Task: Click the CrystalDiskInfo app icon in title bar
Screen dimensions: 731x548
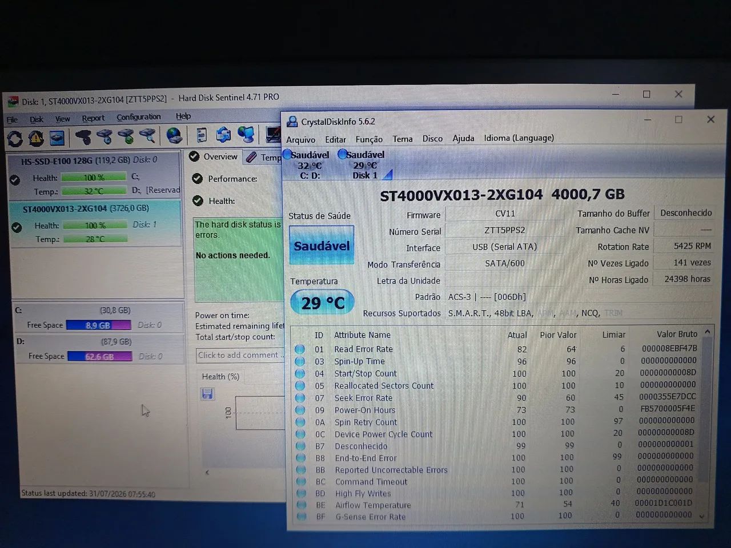Action: pos(292,122)
